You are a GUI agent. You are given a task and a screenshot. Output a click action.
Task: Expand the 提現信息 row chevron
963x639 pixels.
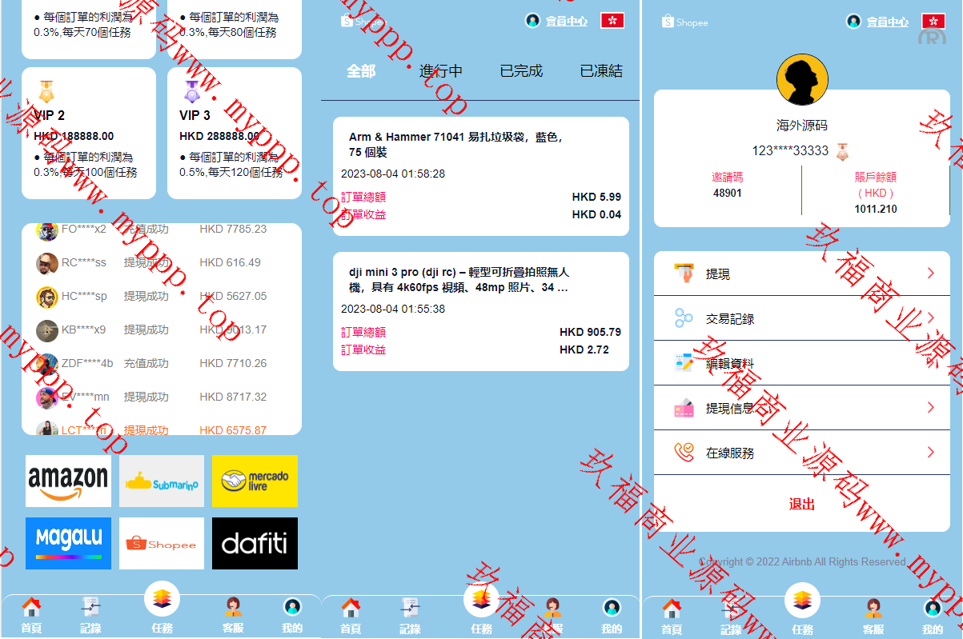930,408
